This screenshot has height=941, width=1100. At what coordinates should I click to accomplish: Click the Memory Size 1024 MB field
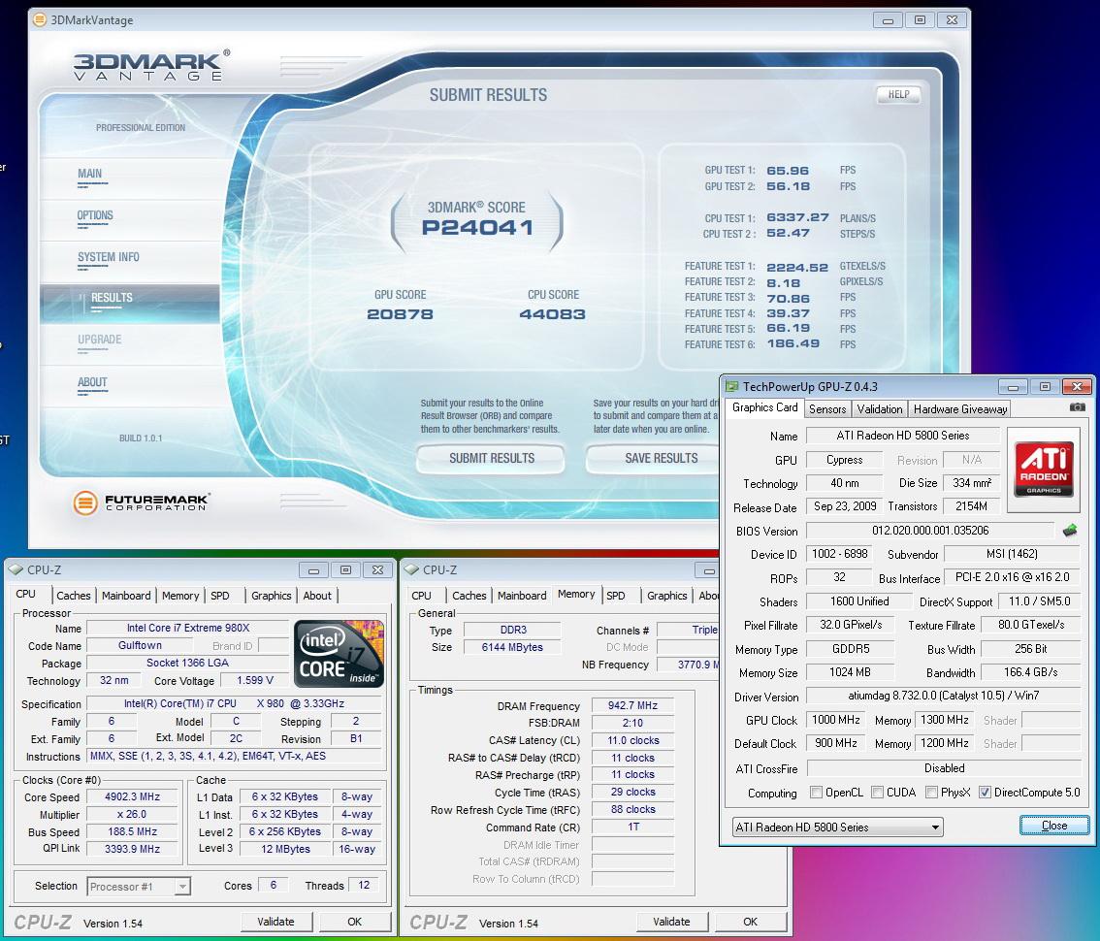click(x=851, y=672)
